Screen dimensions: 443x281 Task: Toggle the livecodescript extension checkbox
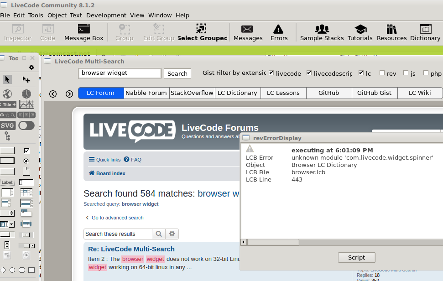coord(309,73)
